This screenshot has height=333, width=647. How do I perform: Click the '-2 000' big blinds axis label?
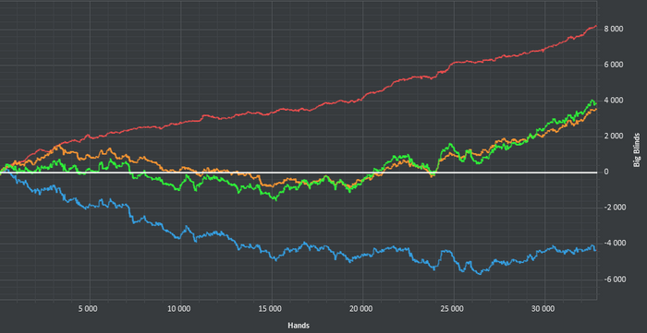[615, 208]
